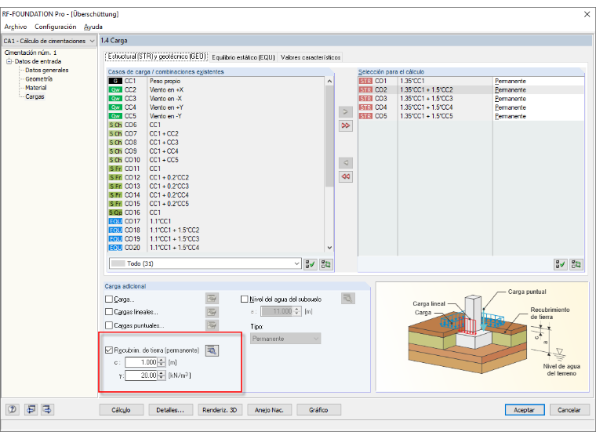596x439 pixels.
Task: Adjust gamma value spinner arrows
Action: [162, 376]
